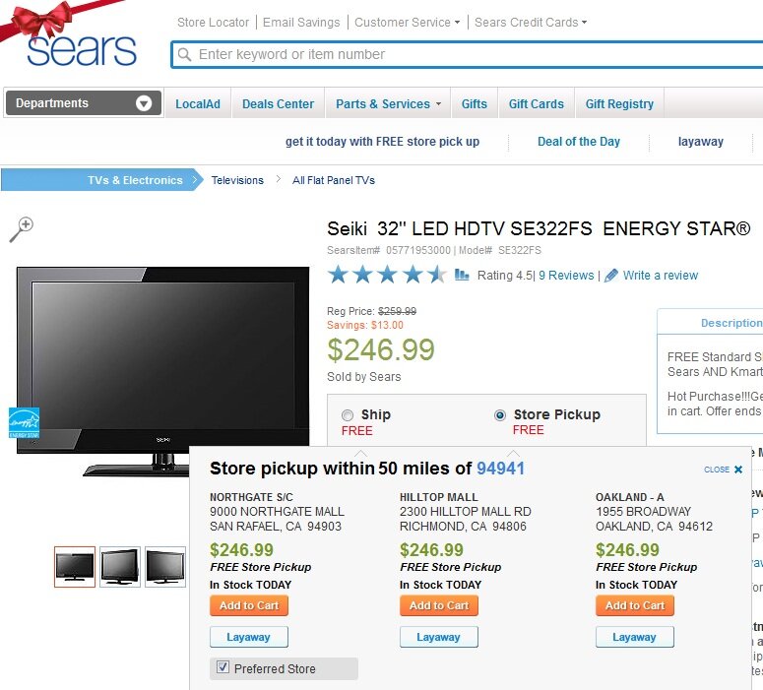Select the second TV thumbnail image
This screenshot has height=690, width=763.
coord(120,567)
